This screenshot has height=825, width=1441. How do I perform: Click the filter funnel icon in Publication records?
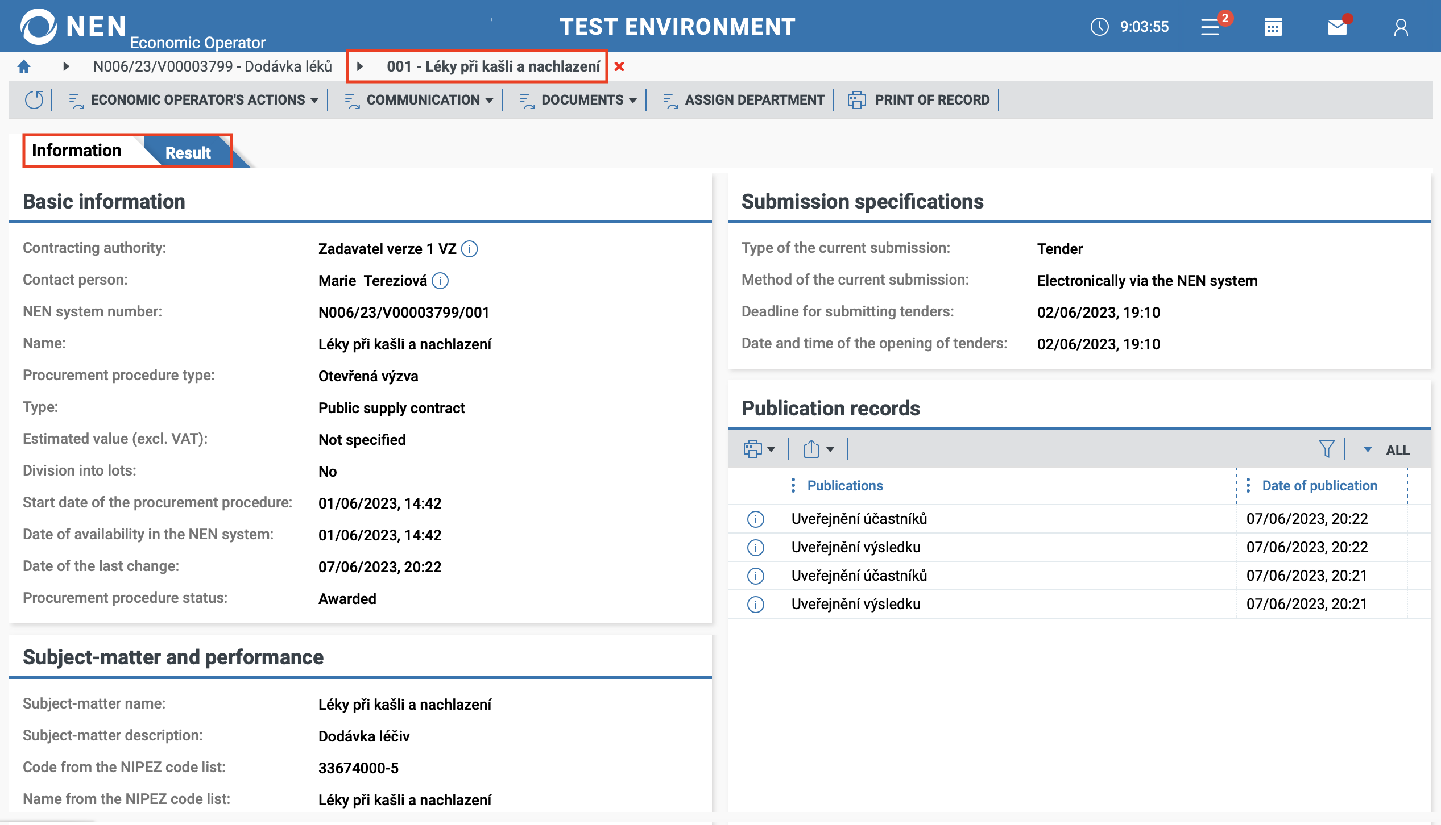1326,449
